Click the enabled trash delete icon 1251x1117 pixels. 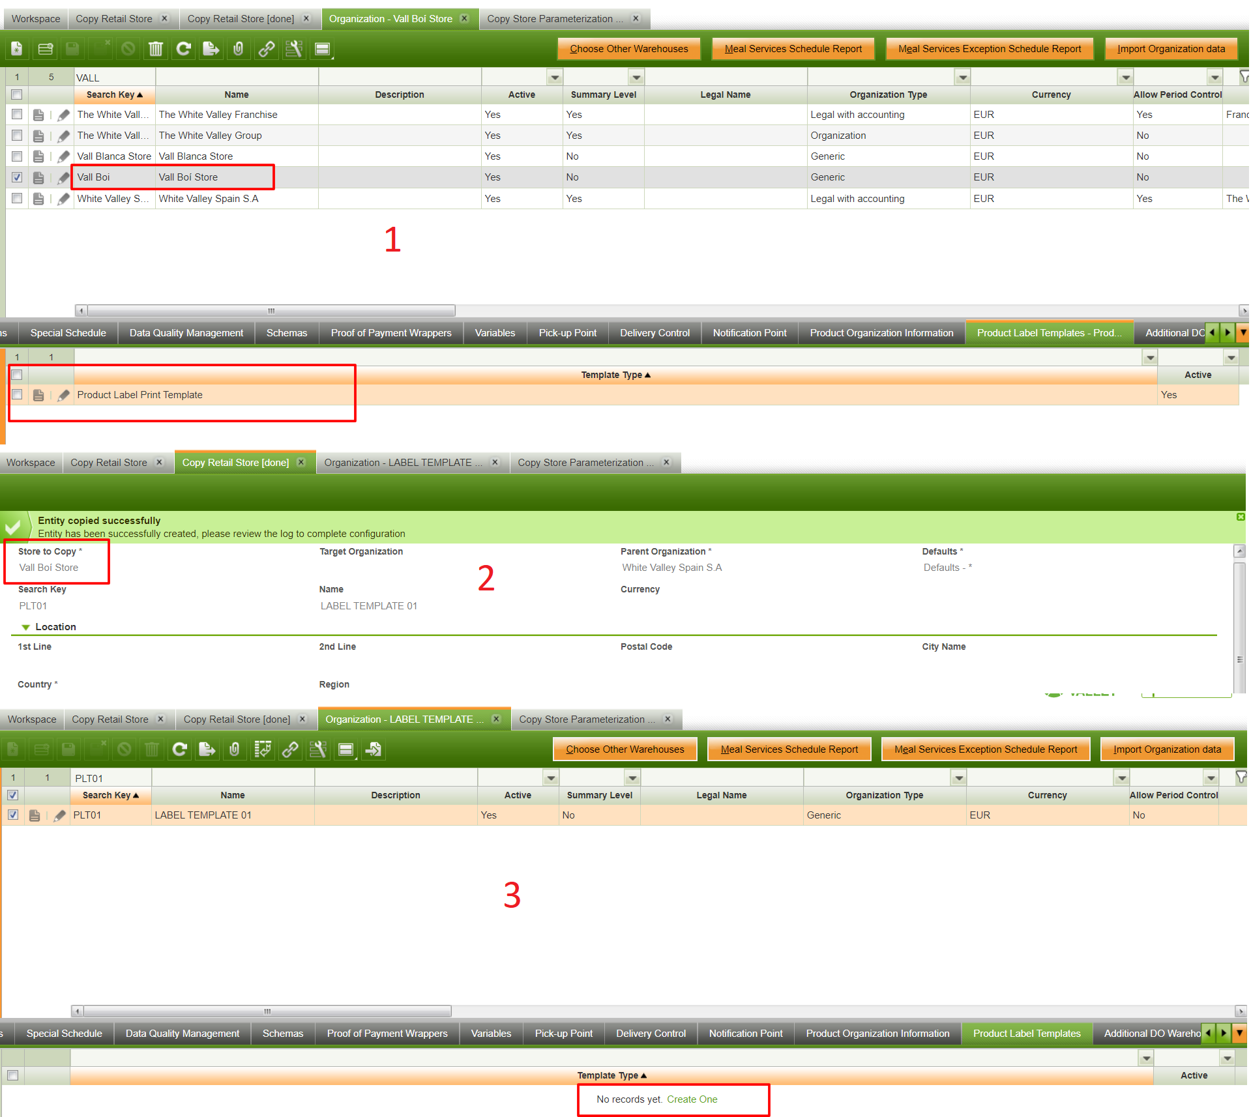pyautogui.click(x=156, y=49)
